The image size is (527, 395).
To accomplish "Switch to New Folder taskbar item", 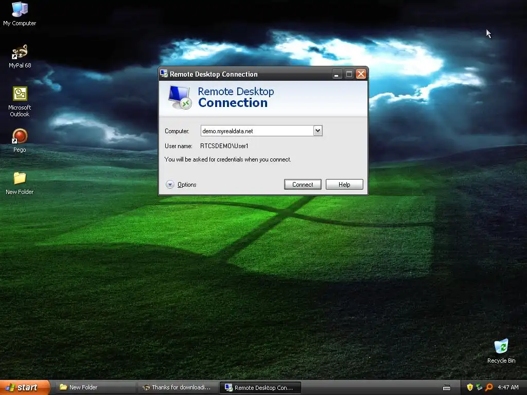I will point(94,387).
